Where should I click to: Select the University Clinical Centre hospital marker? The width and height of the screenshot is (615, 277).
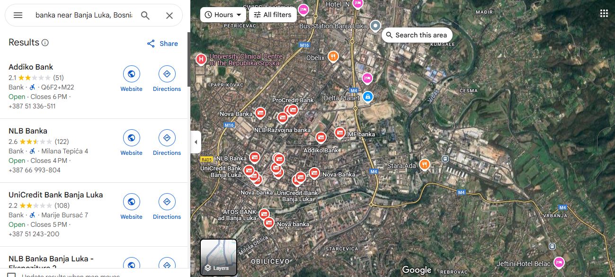point(201,59)
